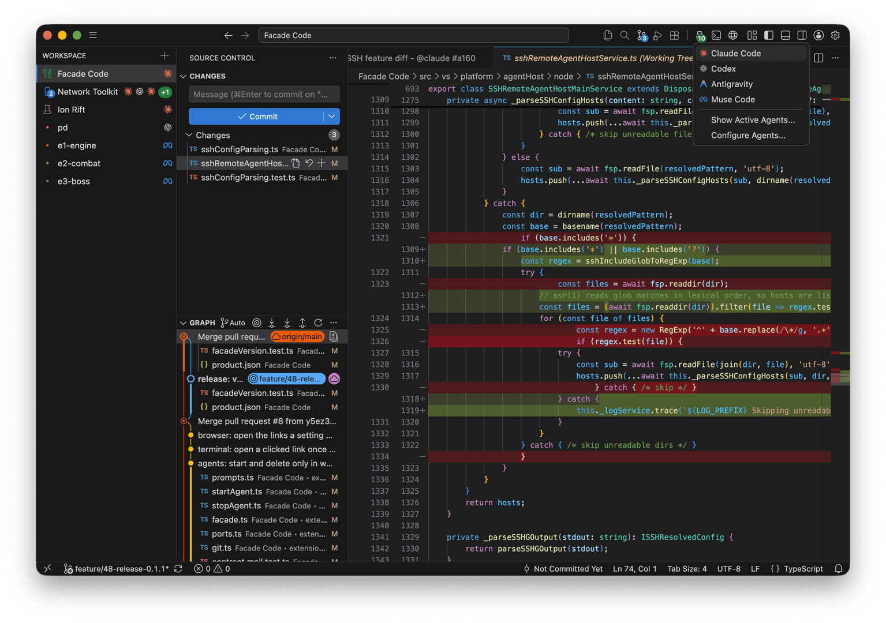Click the agents robot icon with badge 10
This screenshot has height=623, width=886.
[700, 36]
